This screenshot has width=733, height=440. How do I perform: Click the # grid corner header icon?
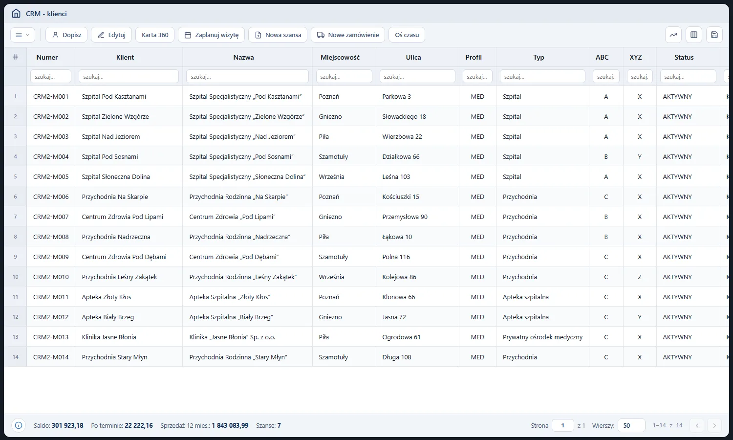pos(15,57)
